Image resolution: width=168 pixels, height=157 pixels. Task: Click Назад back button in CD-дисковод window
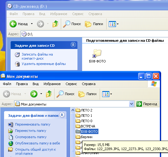18,24
